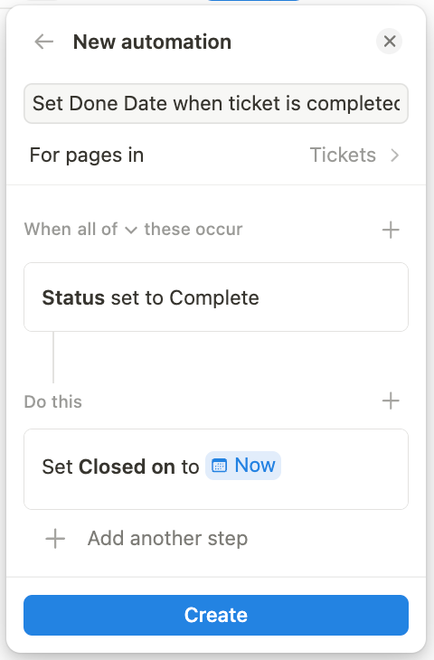Open the Status set to Complete trigger

[x=216, y=297]
